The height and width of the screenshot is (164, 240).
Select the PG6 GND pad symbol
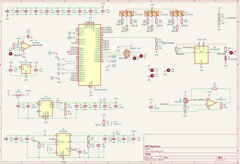coord(168,70)
